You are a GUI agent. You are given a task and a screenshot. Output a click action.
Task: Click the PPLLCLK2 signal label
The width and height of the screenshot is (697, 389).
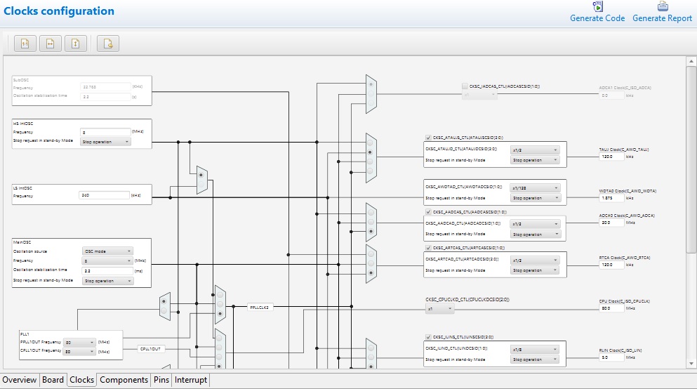pos(260,308)
